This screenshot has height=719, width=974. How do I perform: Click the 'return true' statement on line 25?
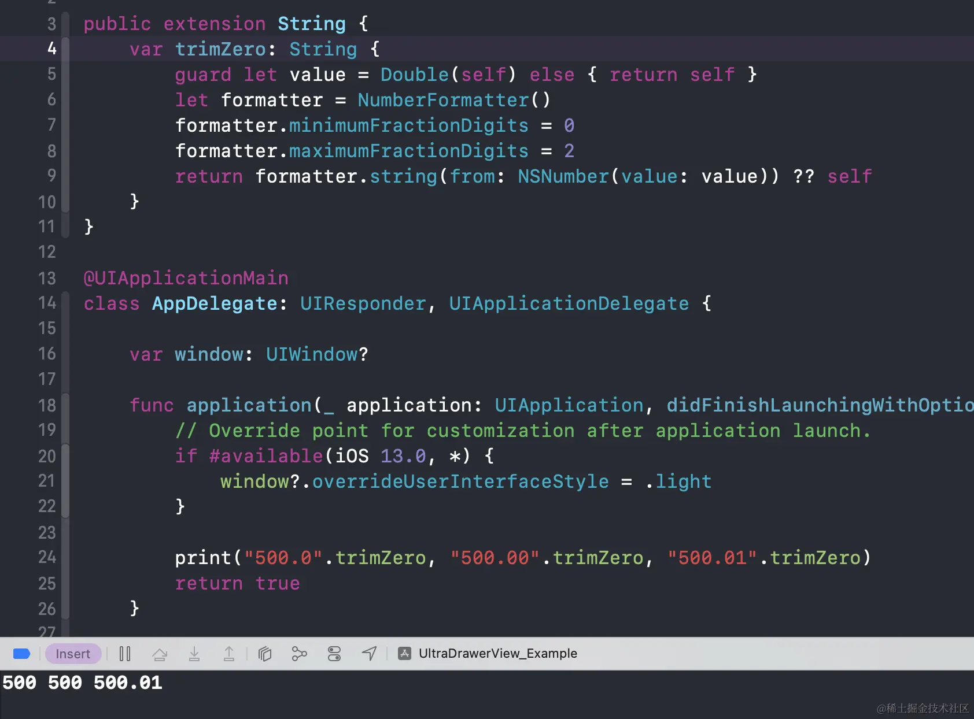(238, 583)
